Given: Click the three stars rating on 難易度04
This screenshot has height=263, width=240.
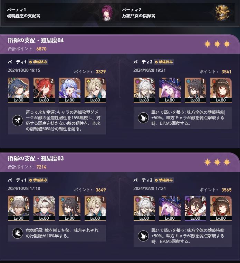Looking at the screenshot, I should pyautogui.click(x=217, y=44).
